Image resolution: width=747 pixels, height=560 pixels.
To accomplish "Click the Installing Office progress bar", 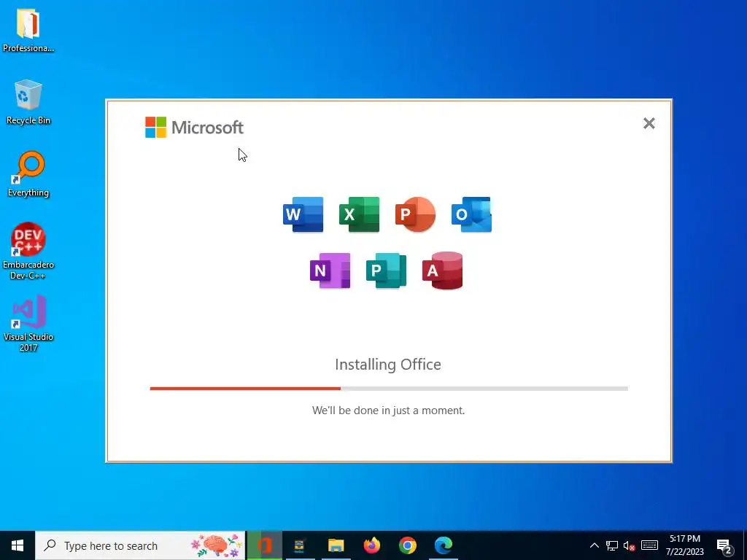I will (389, 389).
